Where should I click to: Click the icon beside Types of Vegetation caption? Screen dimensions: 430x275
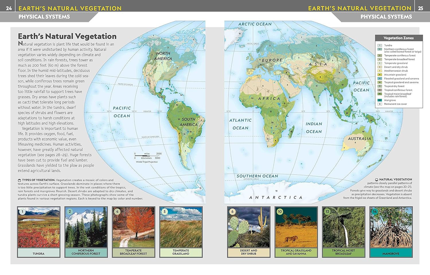pyautogui.click(x=19, y=180)
